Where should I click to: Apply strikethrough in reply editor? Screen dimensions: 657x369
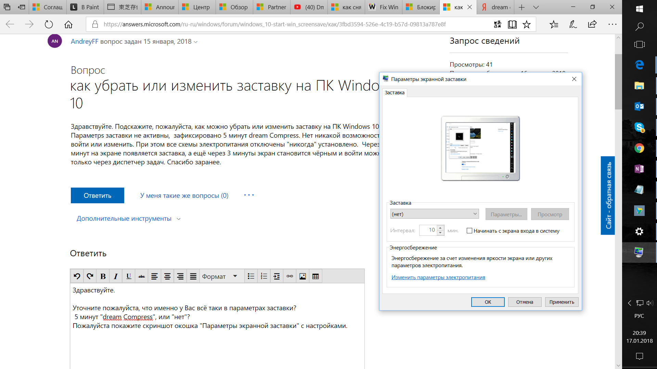(142, 276)
